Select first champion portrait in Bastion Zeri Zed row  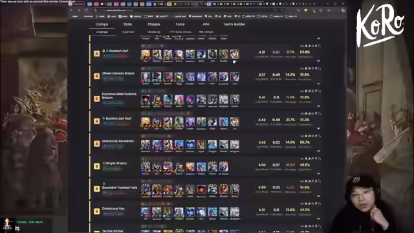(146, 122)
